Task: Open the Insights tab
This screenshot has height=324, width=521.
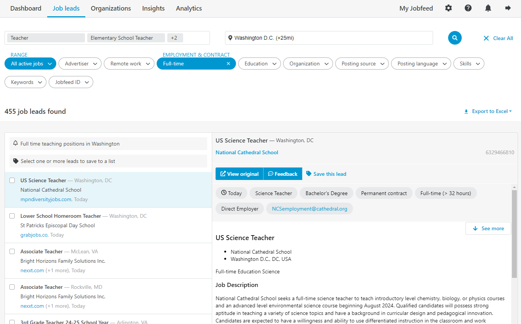Action: click(x=153, y=8)
